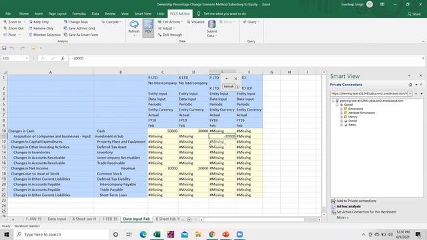Switch to sheet F-JAN 19
427x240 pixels.
pyautogui.click(x=34, y=219)
